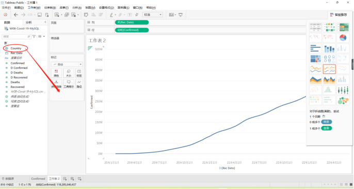The width and height of the screenshot is (354, 189).
Task: Click the clear sheet toolbar icon
Action: click(x=74, y=15)
